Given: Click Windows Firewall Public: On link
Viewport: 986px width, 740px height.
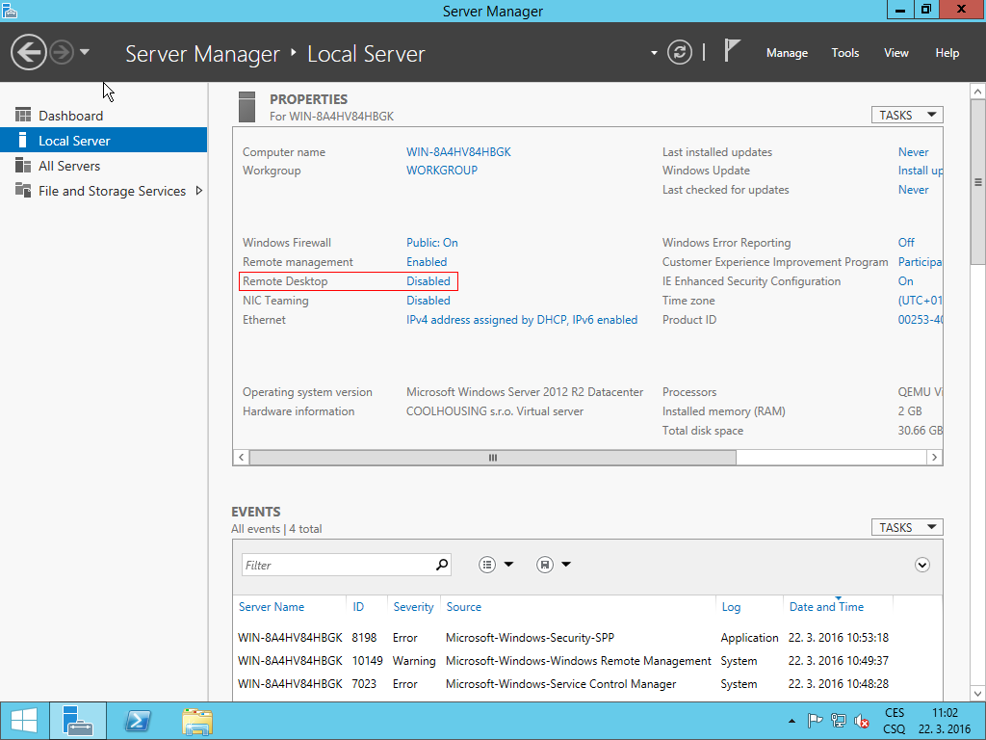Looking at the screenshot, I should (432, 242).
